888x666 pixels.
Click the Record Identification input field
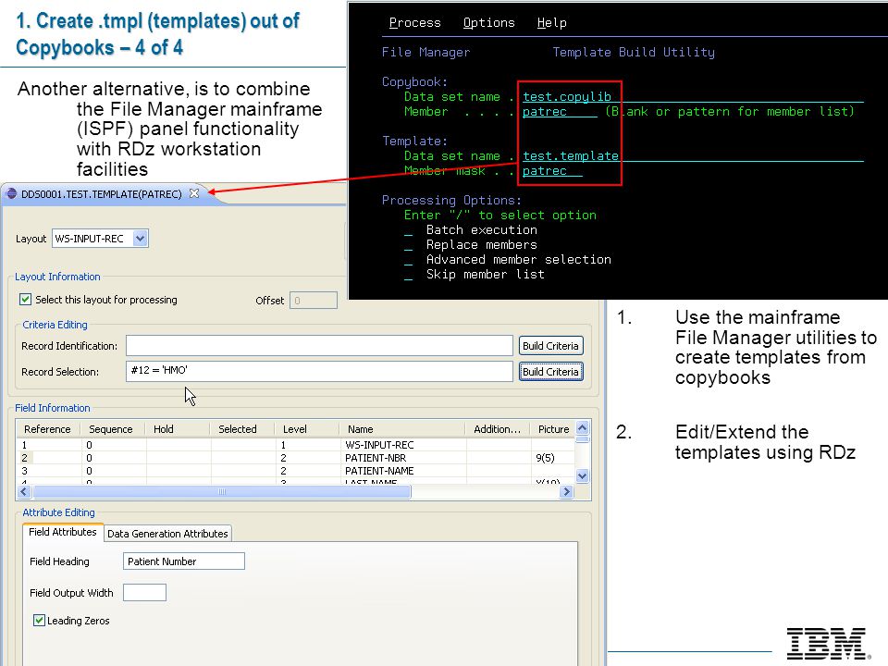coord(319,345)
